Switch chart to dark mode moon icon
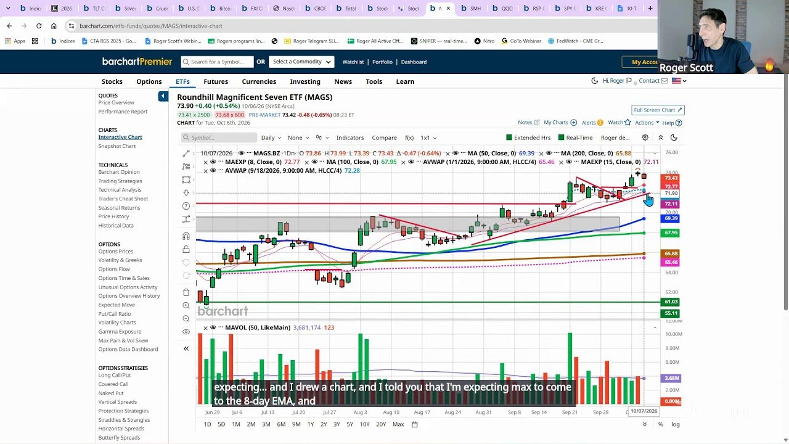Screen dimensions: 789x444 [x=674, y=138]
